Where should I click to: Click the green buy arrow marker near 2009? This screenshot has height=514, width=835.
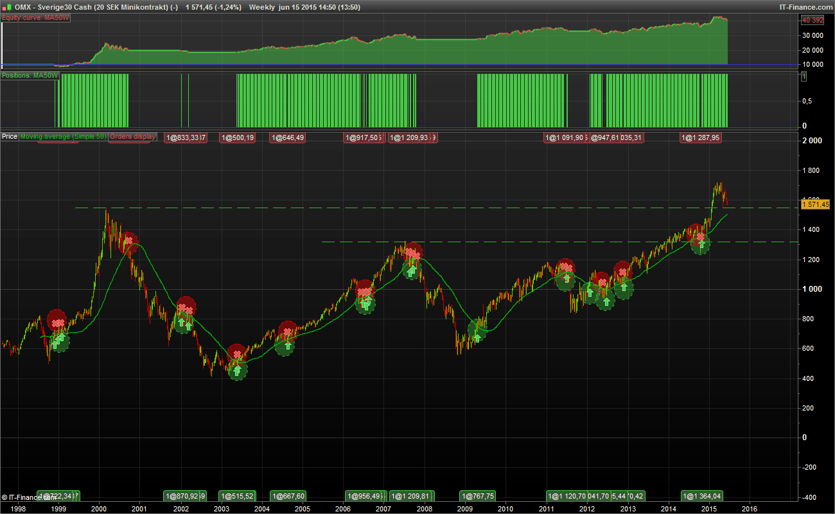tap(477, 335)
